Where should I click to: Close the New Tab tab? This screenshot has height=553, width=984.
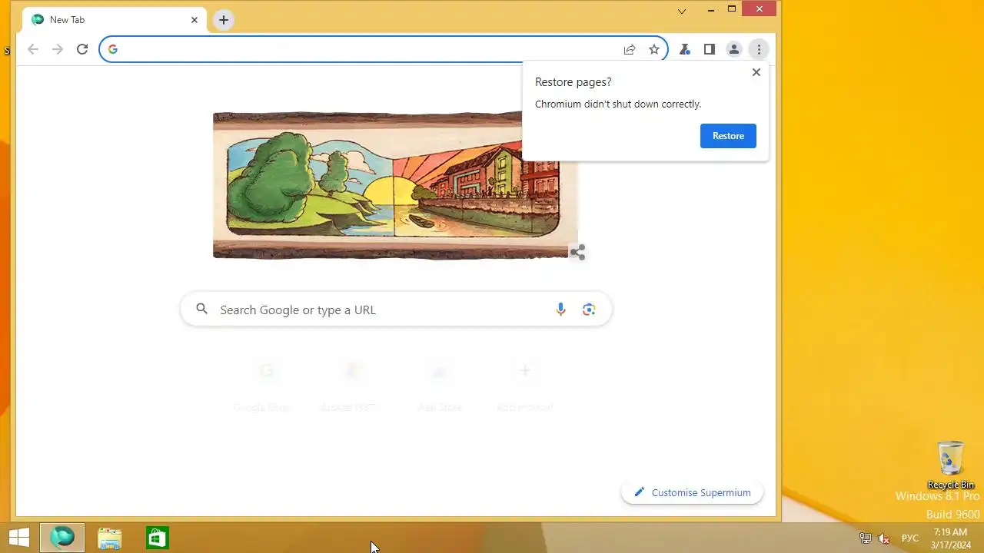click(194, 20)
